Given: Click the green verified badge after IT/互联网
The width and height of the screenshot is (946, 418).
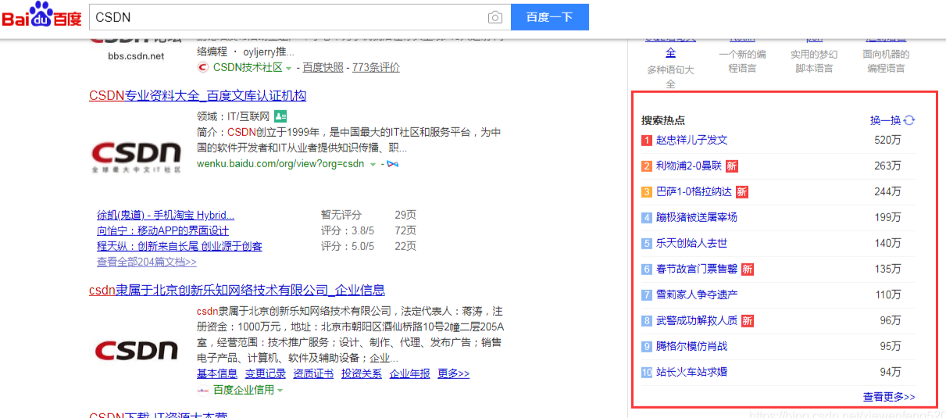Looking at the screenshot, I should point(280,116).
